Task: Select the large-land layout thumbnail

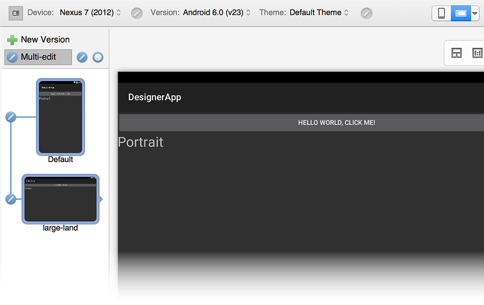Action: point(61,199)
